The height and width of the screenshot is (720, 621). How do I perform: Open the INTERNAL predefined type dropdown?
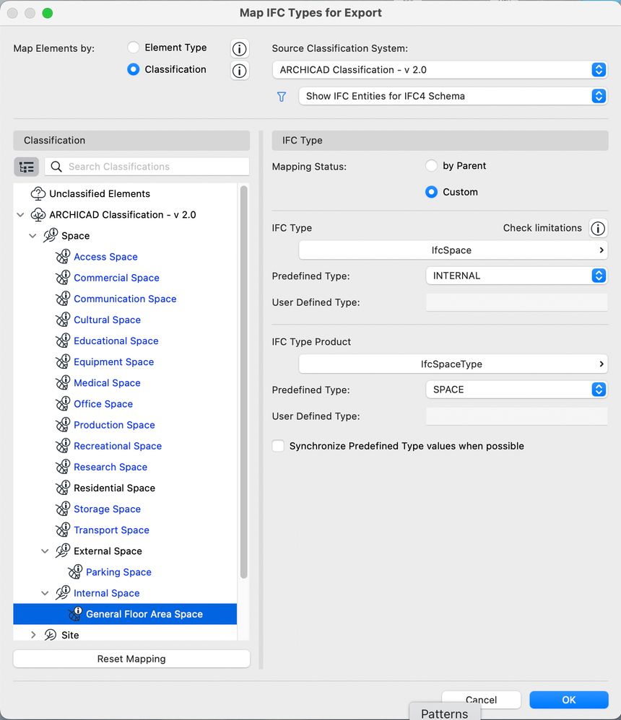click(x=516, y=276)
